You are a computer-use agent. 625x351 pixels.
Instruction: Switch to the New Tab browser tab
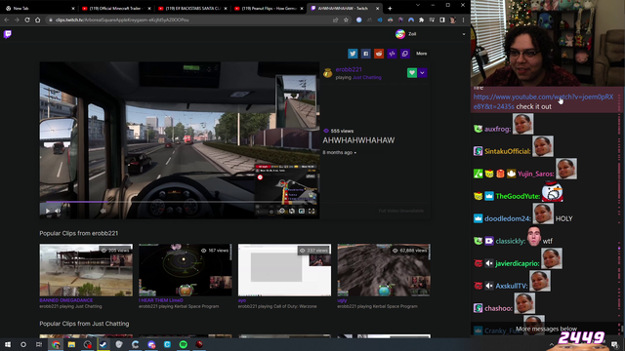(40, 8)
